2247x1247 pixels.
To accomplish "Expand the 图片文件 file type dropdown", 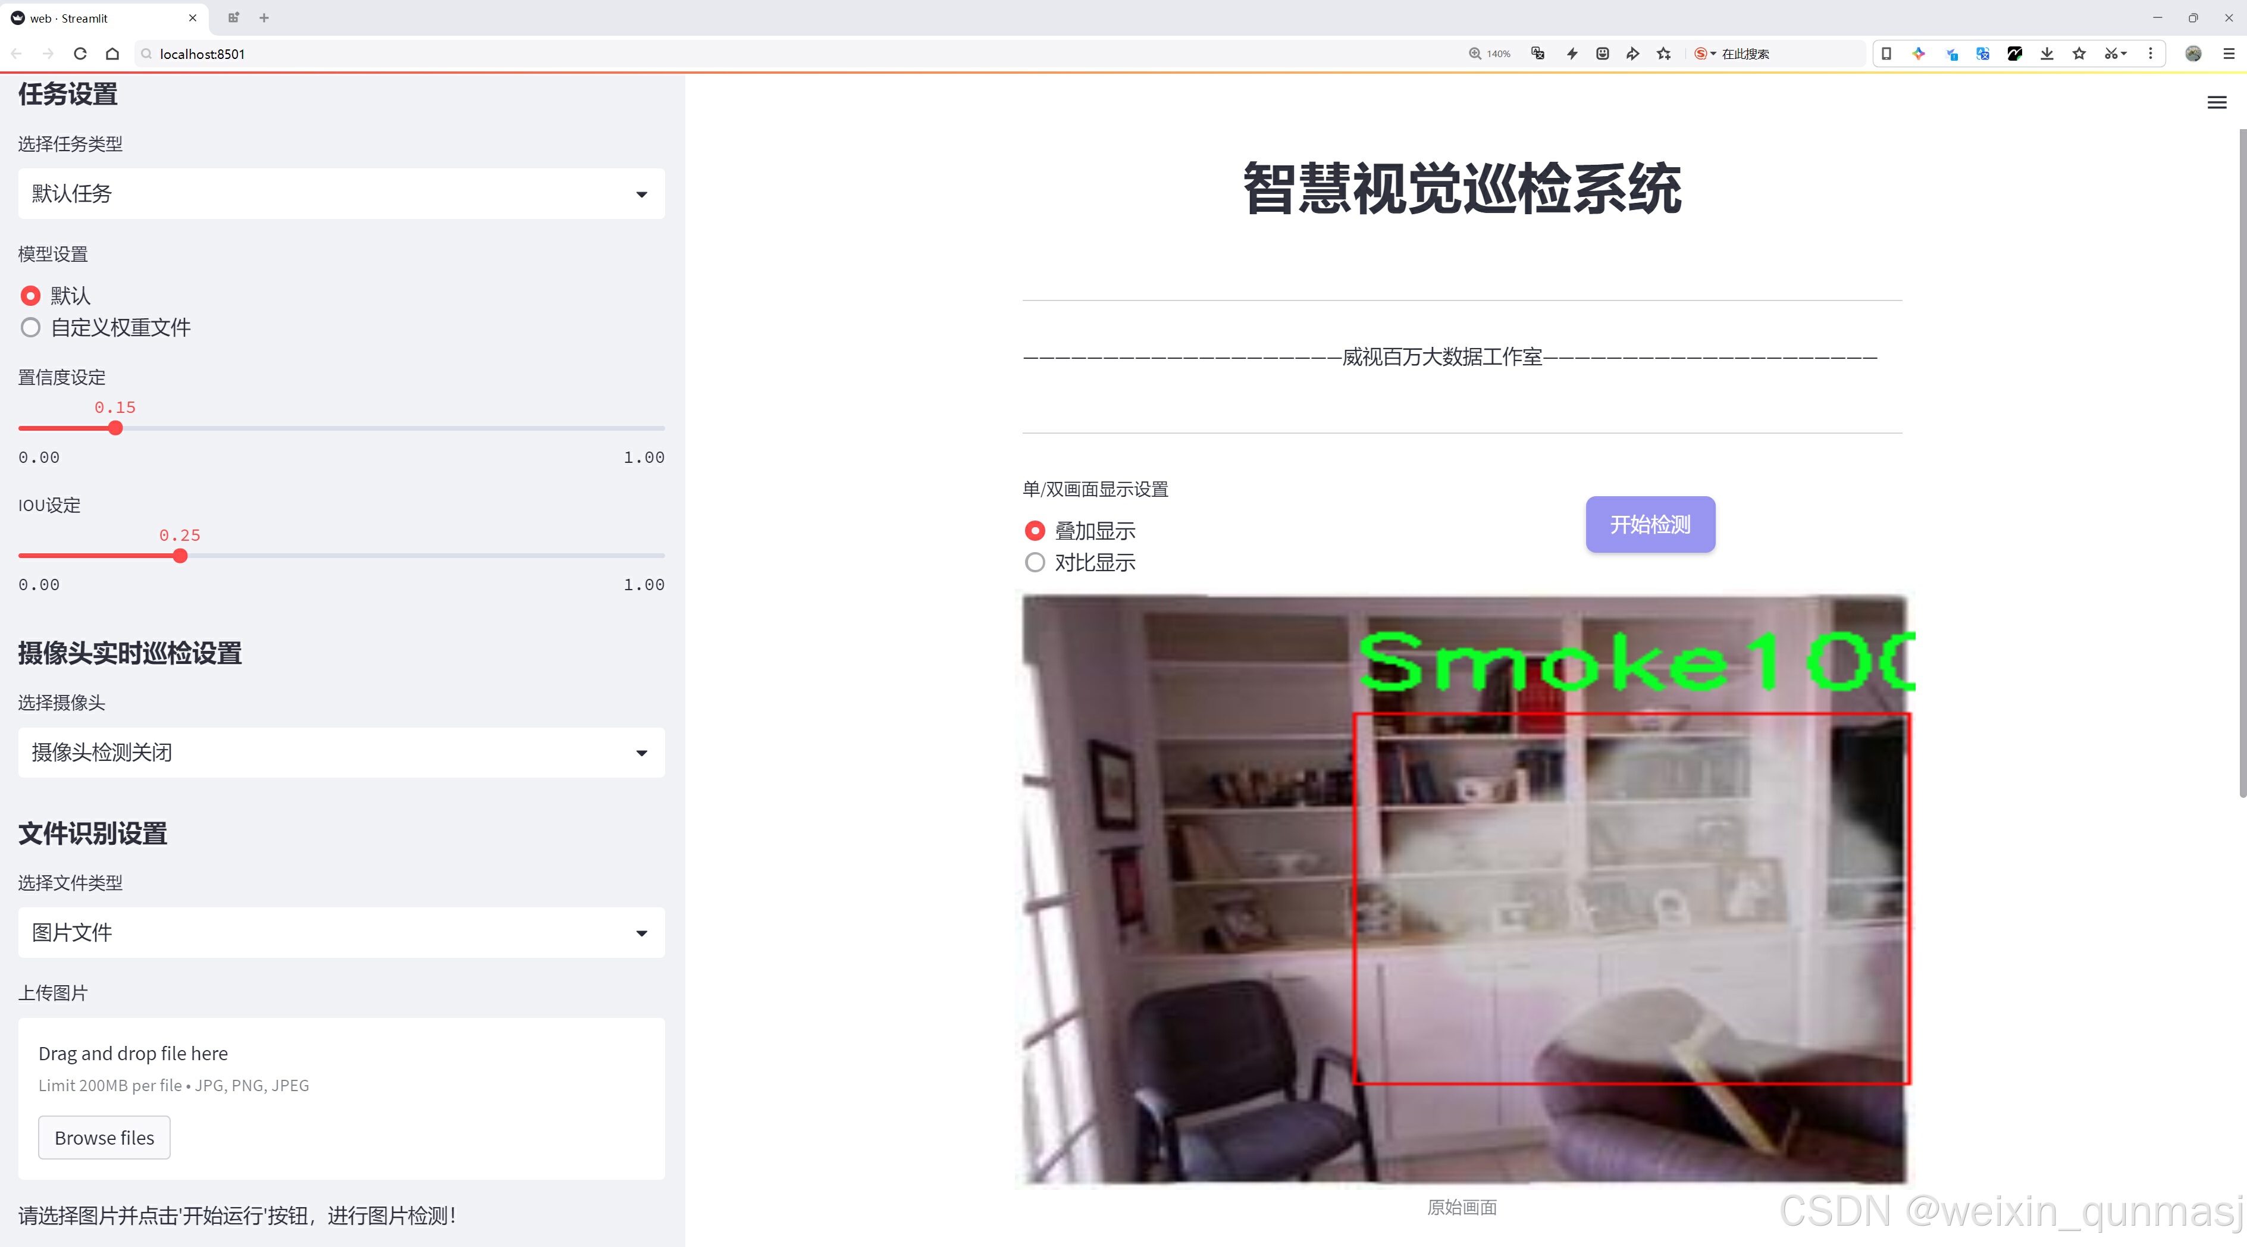I will (341, 933).
